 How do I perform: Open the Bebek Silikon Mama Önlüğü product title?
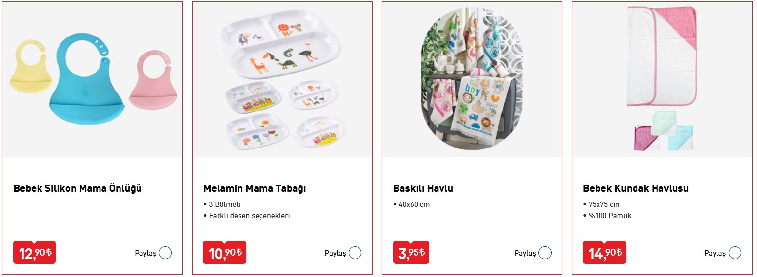[x=78, y=188]
